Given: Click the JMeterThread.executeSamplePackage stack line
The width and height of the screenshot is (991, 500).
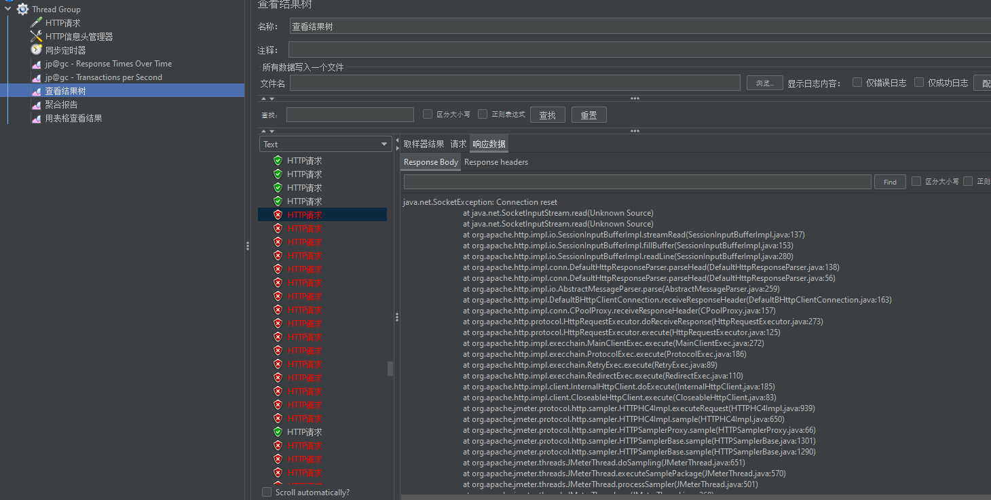Looking at the screenshot, I should pos(624,474).
